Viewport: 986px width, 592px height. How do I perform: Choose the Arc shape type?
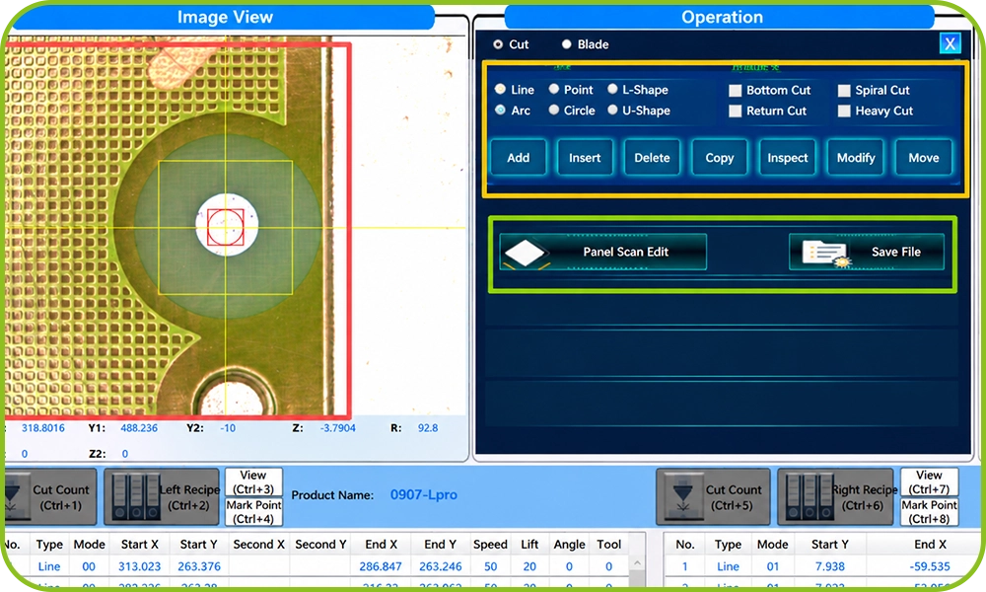pos(501,111)
